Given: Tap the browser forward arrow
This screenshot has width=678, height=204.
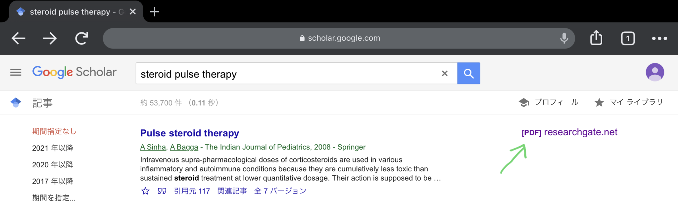Looking at the screenshot, I should pyautogui.click(x=50, y=39).
